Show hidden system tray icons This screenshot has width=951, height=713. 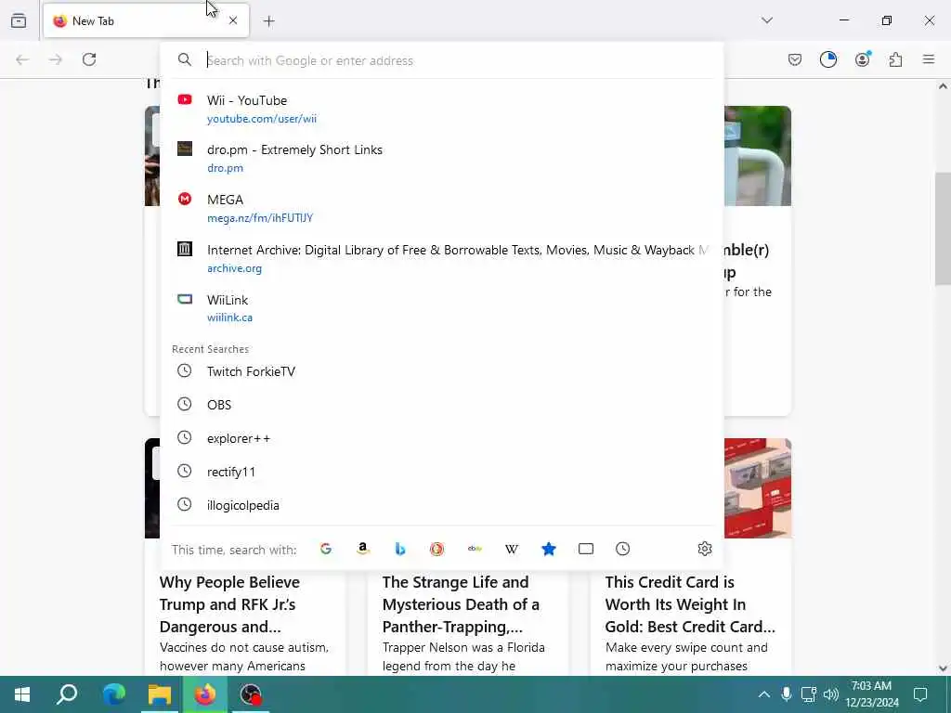[x=764, y=694]
